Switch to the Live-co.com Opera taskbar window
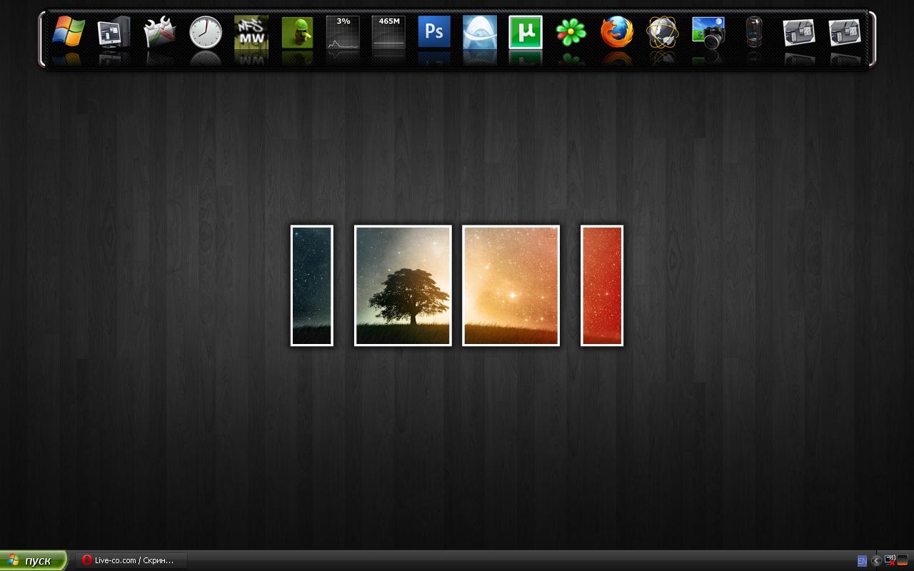The width and height of the screenshot is (914, 571). 131,561
